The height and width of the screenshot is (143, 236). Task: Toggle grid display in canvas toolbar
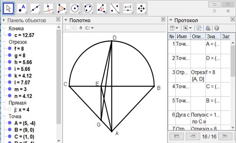(x=74, y=28)
